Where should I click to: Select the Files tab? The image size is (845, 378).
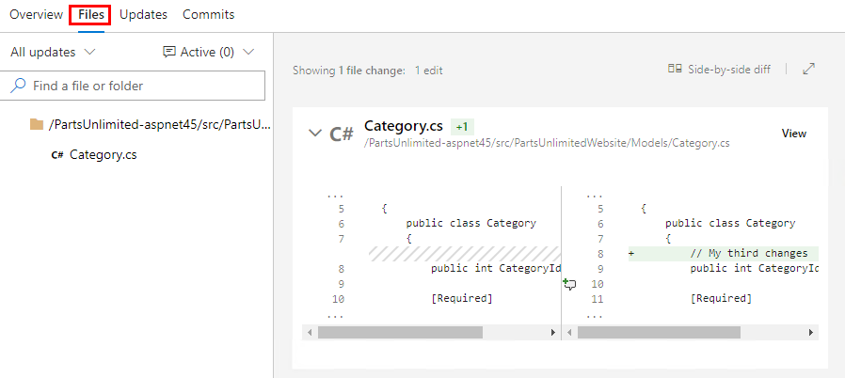(90, 15)
